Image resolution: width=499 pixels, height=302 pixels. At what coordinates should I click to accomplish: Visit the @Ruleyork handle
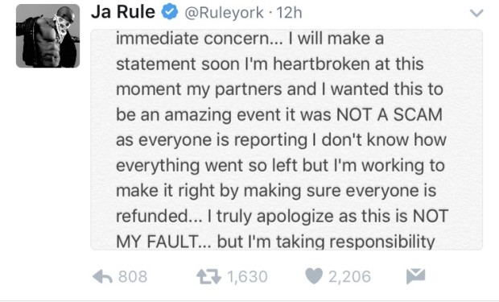point(224,13)
